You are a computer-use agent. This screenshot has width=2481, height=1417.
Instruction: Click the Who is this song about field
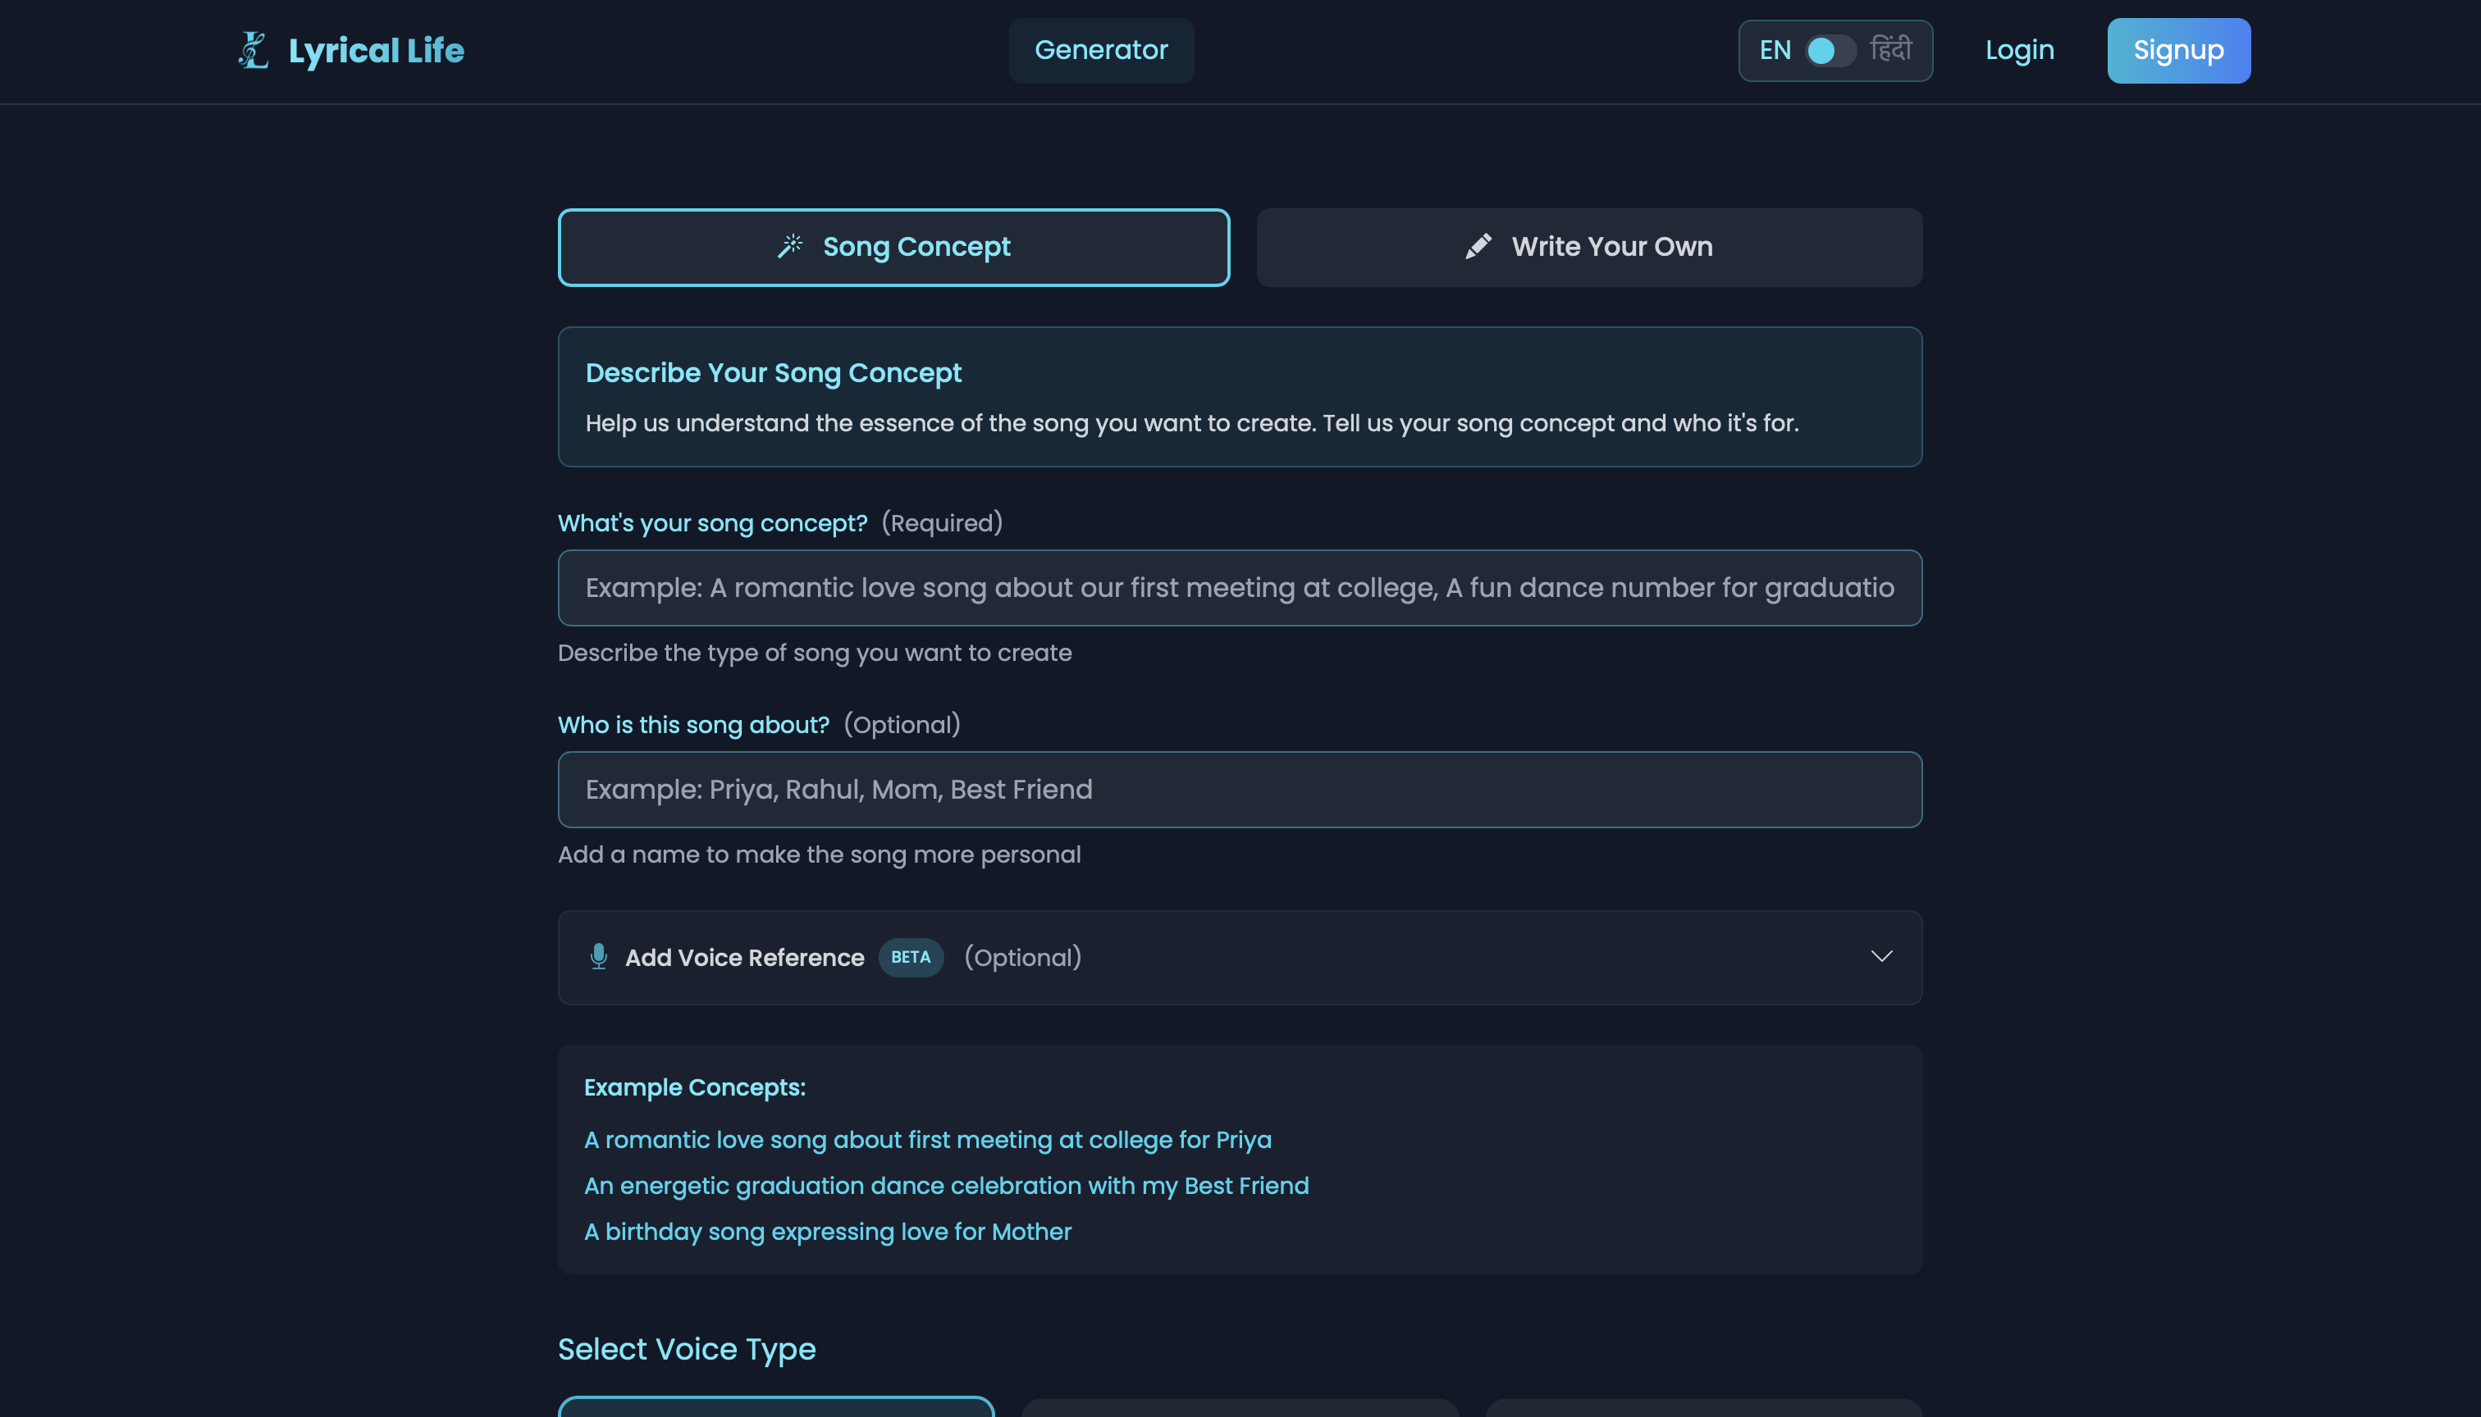click(1239, 790)
